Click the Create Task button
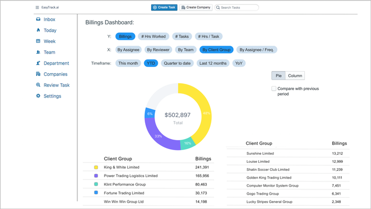Screen dimensions: 371x209 pos(164,7)
